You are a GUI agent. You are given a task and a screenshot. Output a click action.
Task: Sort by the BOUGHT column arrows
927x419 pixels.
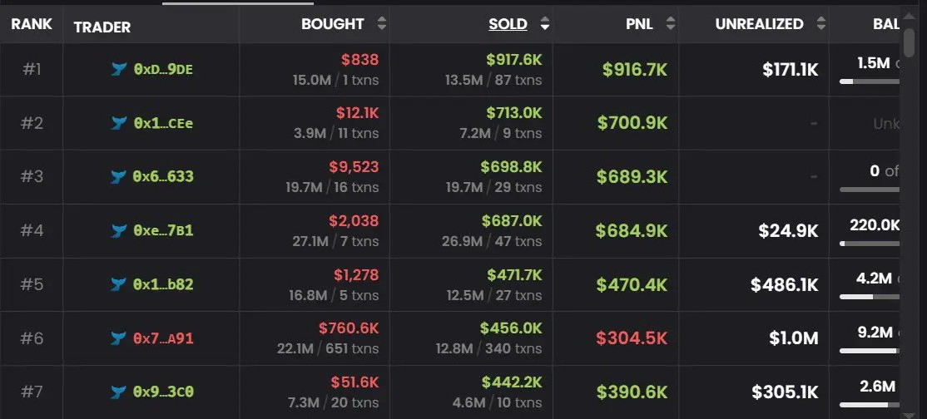click(x=382, y=23)
